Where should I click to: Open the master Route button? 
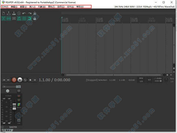point(19,105)
